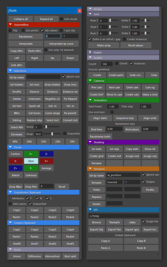Click Export Fbx button

(x=114, y=229)
